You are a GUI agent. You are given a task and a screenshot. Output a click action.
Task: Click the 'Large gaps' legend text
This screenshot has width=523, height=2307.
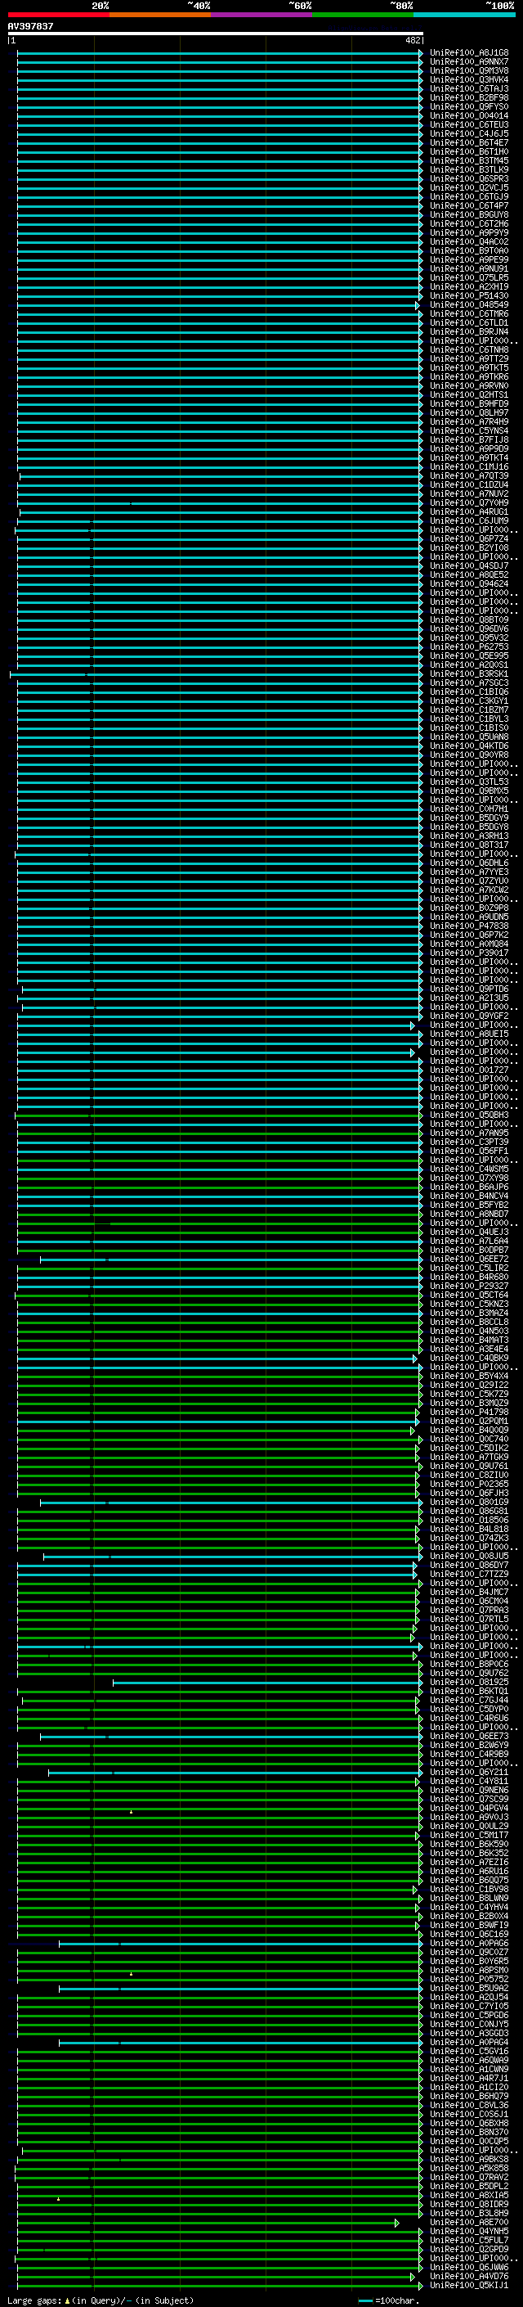coord(34,2300)
